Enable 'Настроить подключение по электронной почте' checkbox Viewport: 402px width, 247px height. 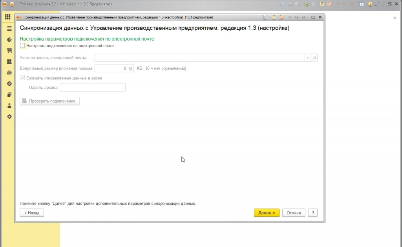[22, 46]
